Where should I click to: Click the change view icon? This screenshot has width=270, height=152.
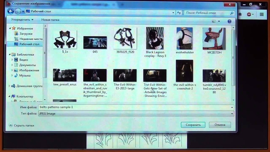click(214, 21)
